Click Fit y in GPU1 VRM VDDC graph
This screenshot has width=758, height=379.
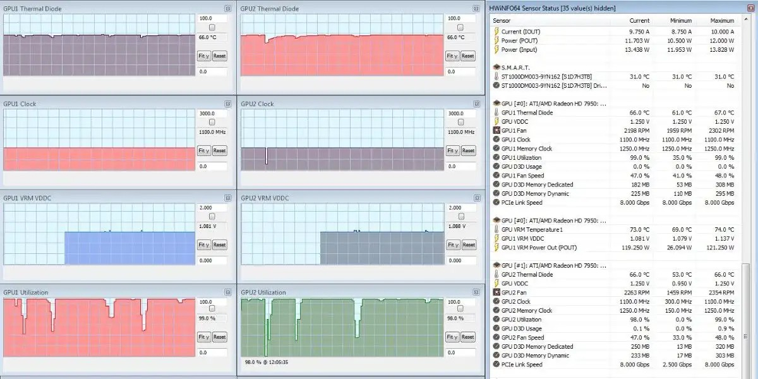(x=204, y=244)
